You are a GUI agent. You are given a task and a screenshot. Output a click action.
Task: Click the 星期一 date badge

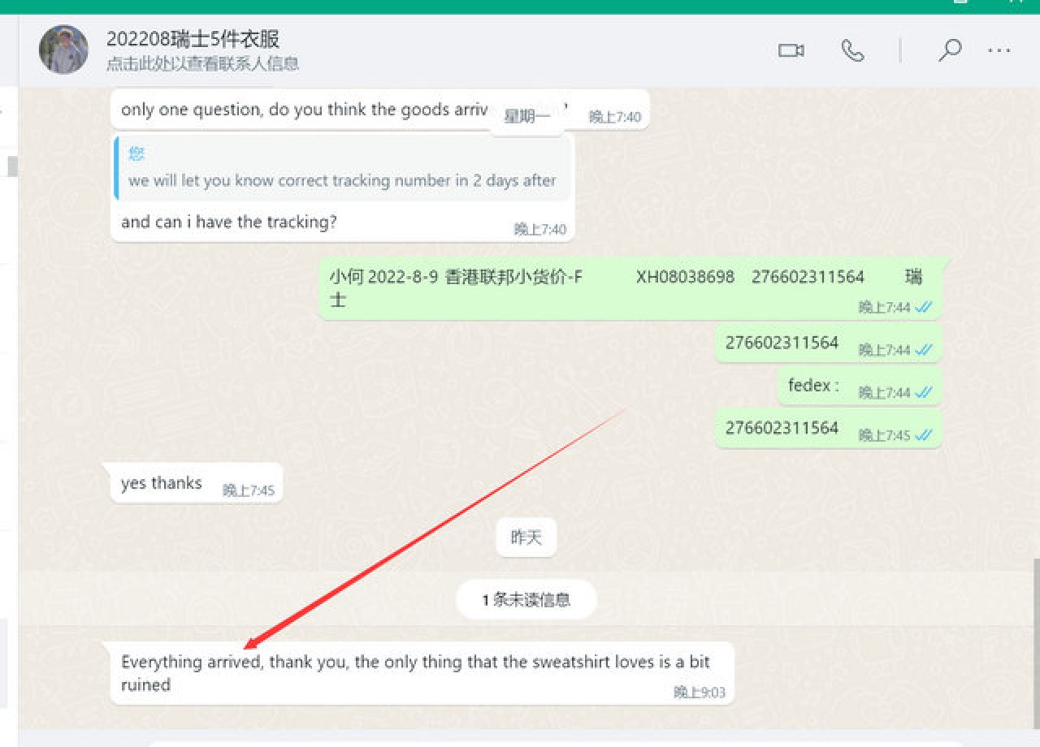[526, 117]
